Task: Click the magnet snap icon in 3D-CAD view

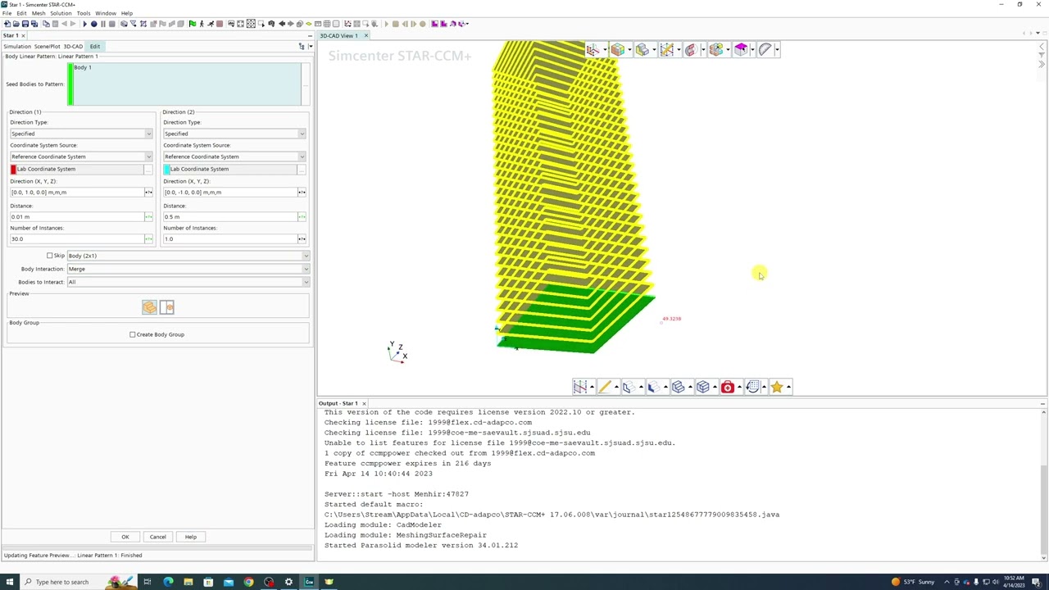Action: click(690, 50)
